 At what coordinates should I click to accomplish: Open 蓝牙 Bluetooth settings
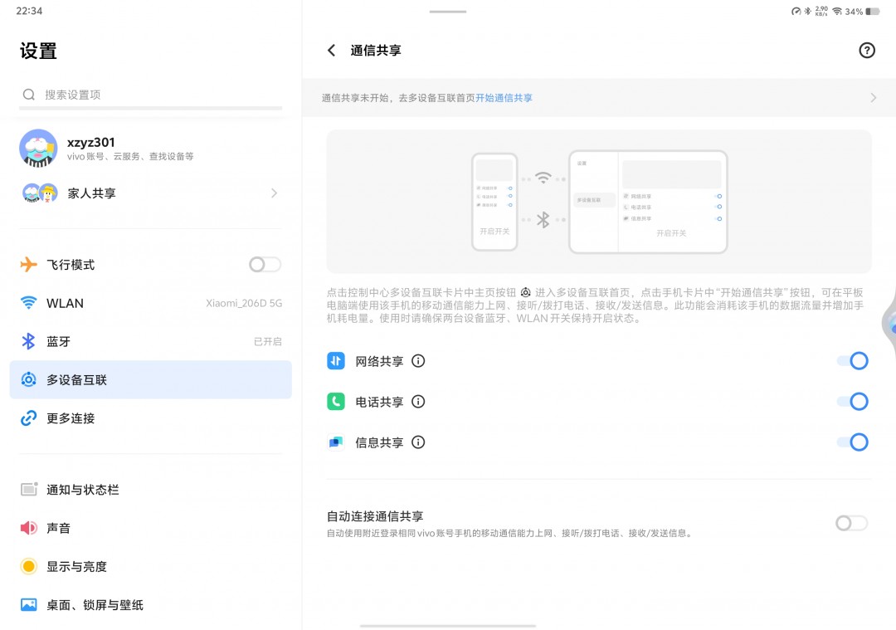[150, 341]
